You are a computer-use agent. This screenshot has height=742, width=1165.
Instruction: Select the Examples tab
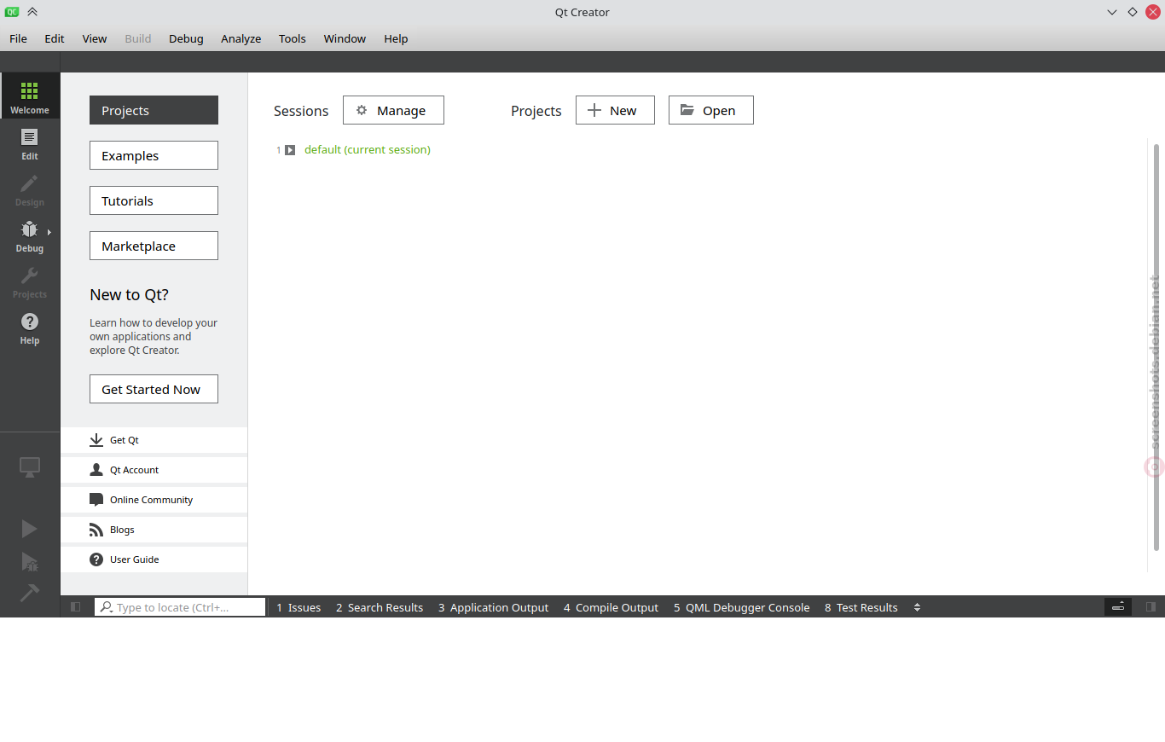click(x=154, y=155)
